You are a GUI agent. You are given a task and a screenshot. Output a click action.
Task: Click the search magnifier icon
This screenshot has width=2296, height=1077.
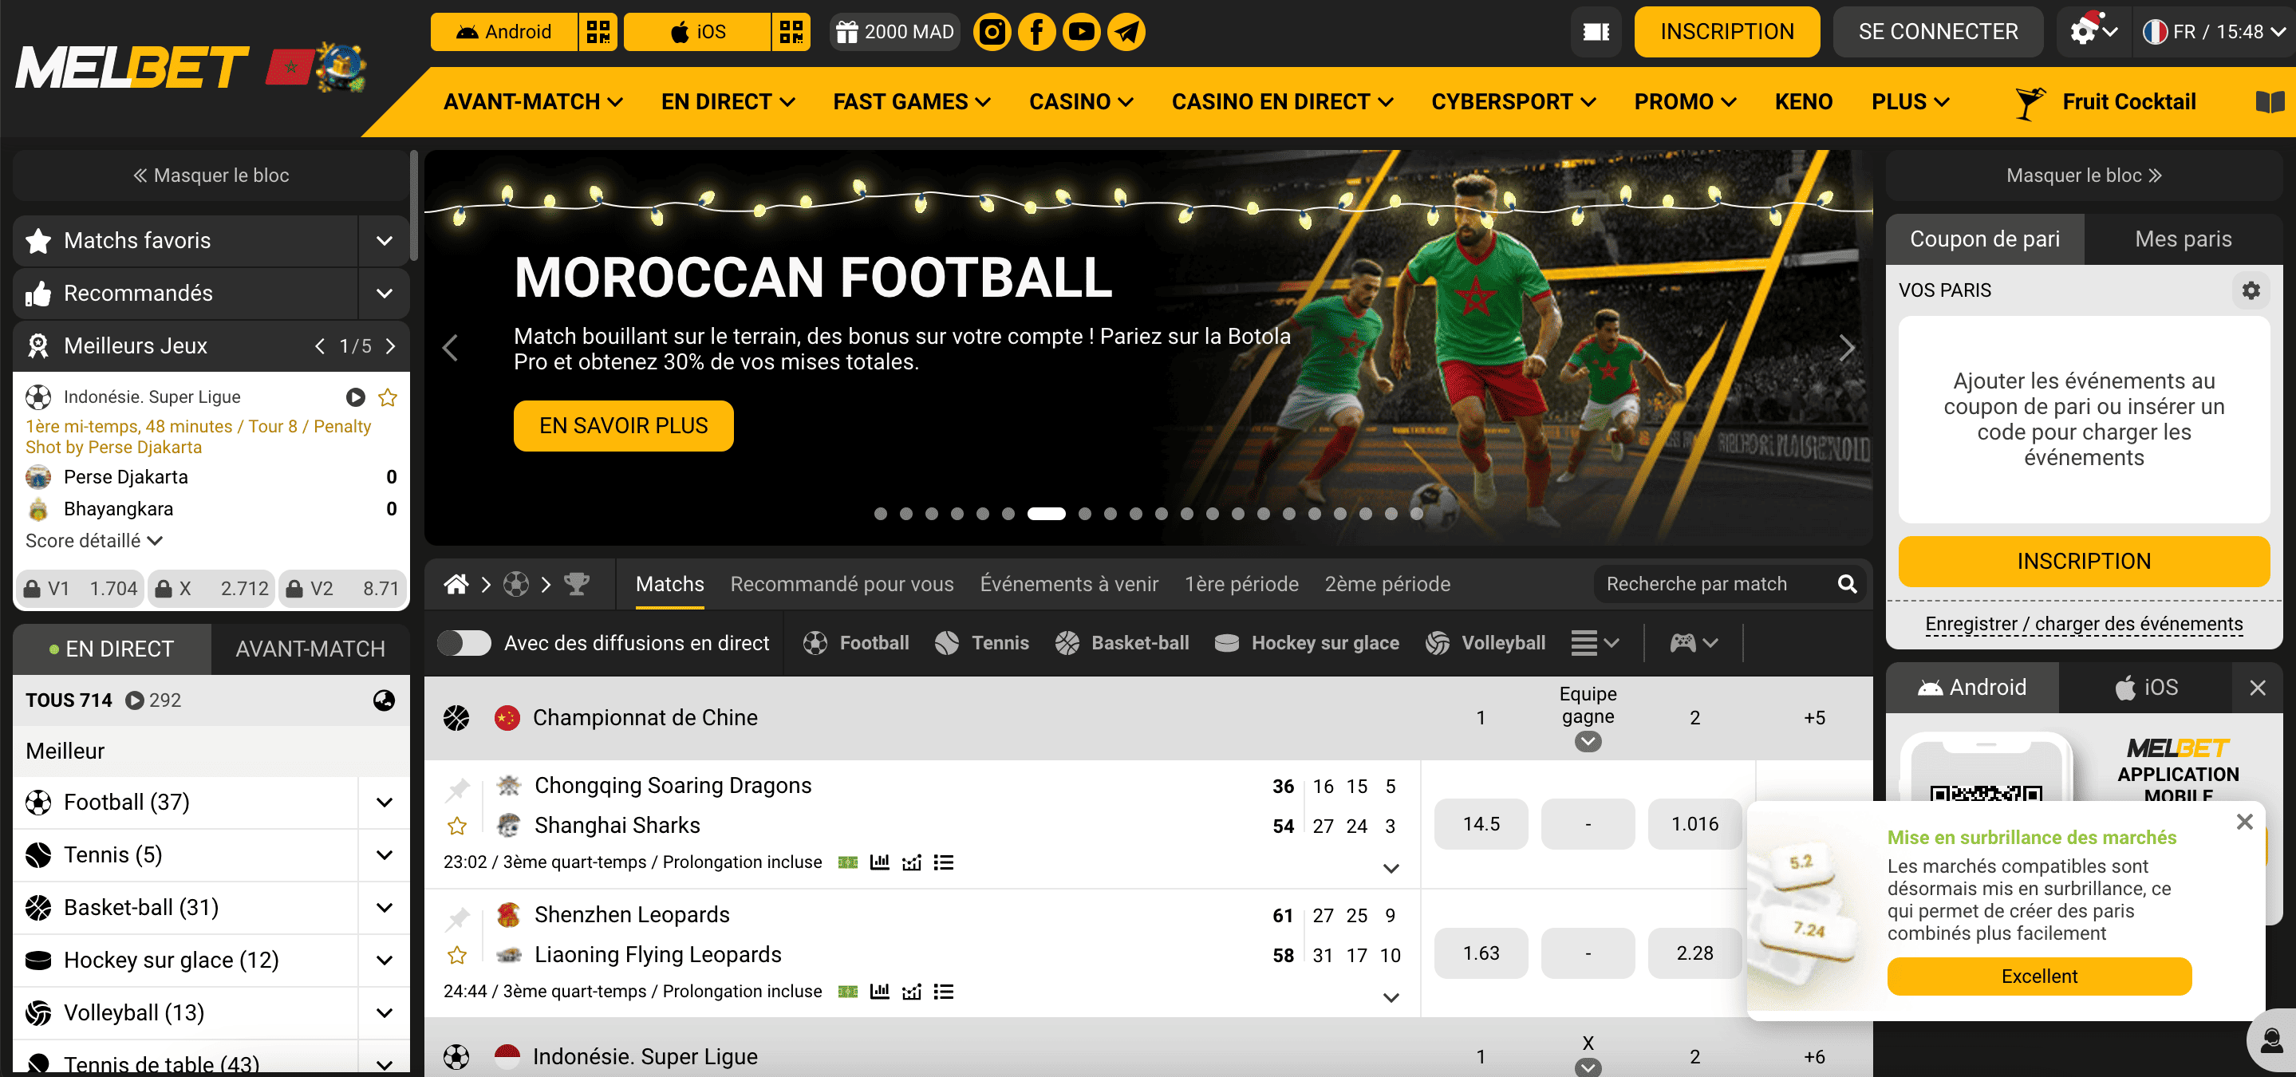tap(1847, 584)
